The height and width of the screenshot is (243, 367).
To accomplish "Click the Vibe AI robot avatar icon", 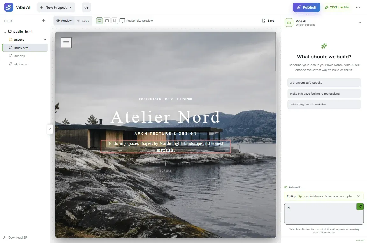I will point(289,23).
